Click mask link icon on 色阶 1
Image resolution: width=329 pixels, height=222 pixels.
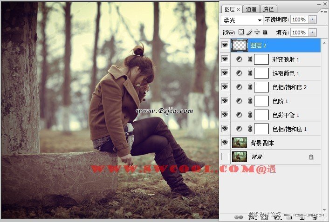[250, 101]
